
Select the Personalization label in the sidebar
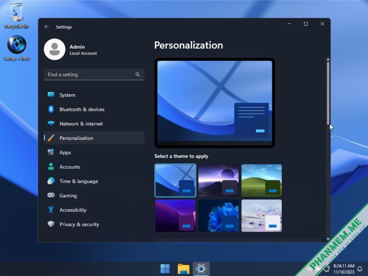[76, 138]
